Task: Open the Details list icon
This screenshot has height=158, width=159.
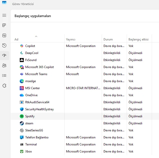Action: pos(4,75)
